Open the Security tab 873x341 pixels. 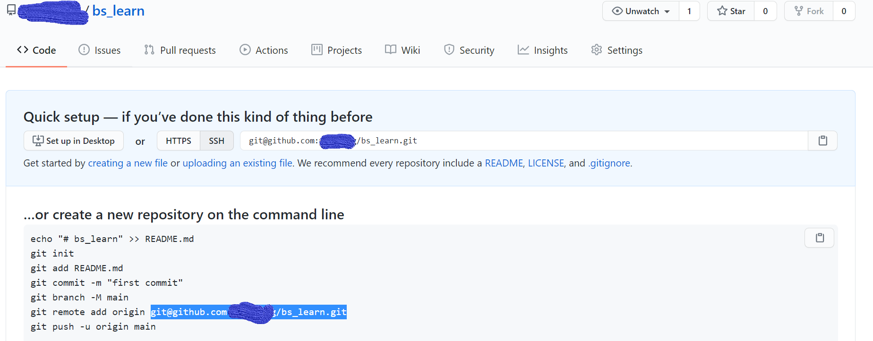469,50
